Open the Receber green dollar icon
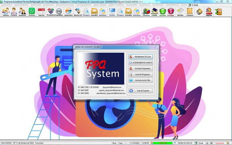 163,12
